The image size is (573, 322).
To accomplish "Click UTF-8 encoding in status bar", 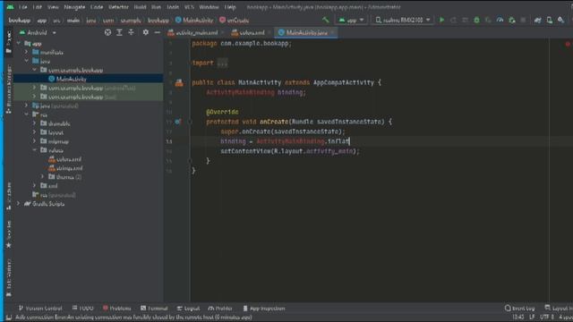I will [x=547, y=317].
